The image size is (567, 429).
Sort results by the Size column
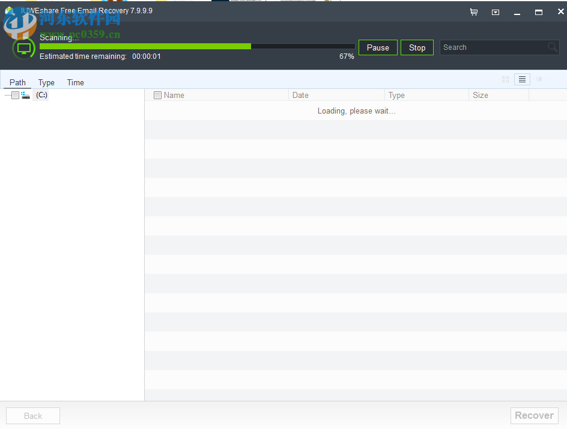pyautogui.click(x=480, y=95)
